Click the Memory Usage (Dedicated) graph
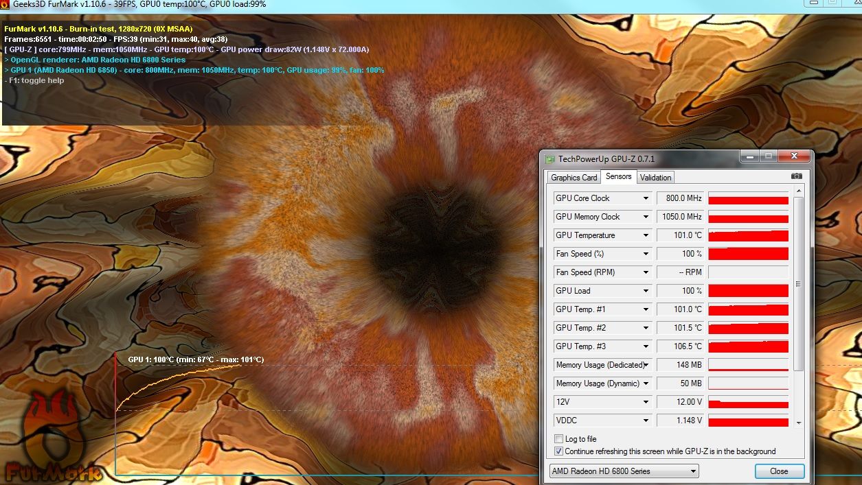Viewport: 862px width, 485px height. click(x=748, y=365)
